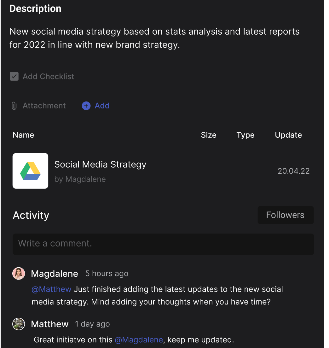Screen dimensions: 329x348
Task: Click the paperclip Attachment icon
Action: [14, 106]
